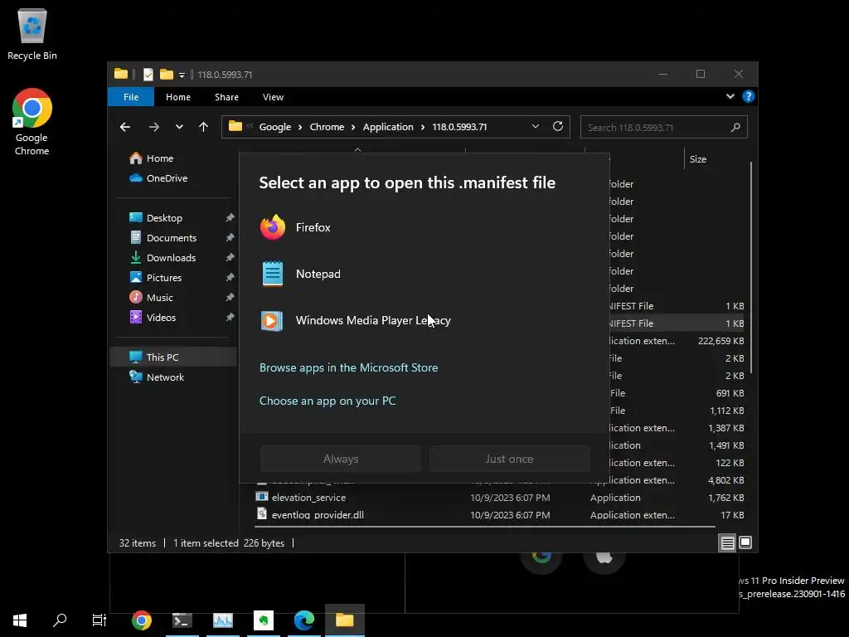The width and height of the screenshot is (849, 637).
Task: Switch to large icons view layout
Action: 745,542
